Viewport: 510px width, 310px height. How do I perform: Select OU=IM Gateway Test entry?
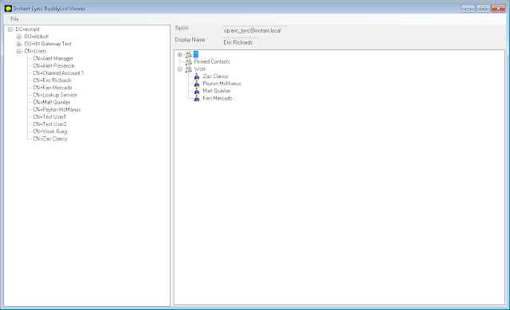pos(48,44)
